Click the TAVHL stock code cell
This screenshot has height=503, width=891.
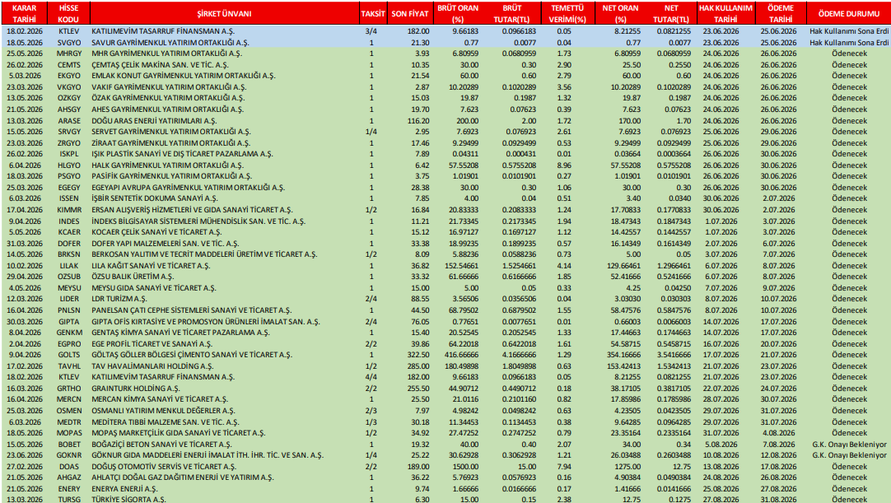point(68,366)
